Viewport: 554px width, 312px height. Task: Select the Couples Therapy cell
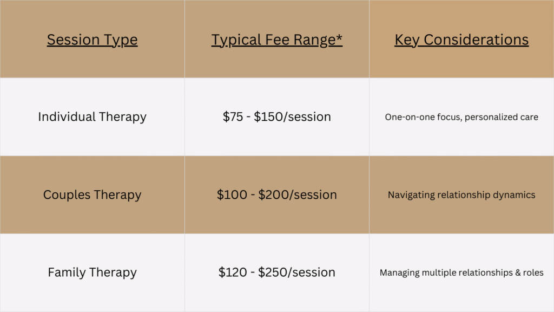point(92,194)
